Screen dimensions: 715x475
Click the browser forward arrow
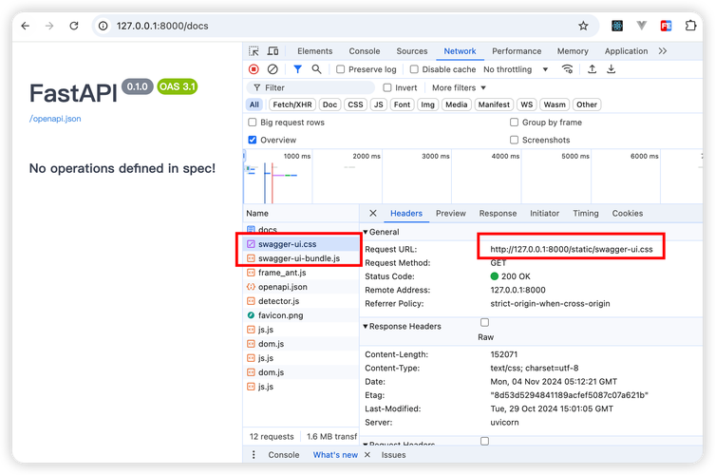[49, 26]
